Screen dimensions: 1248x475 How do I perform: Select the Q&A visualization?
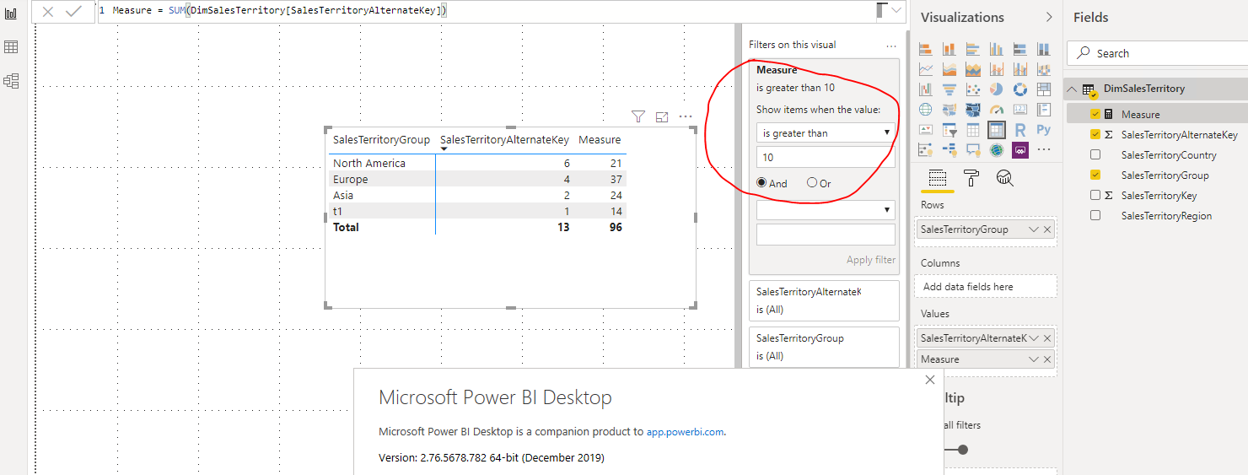(973, 150)
